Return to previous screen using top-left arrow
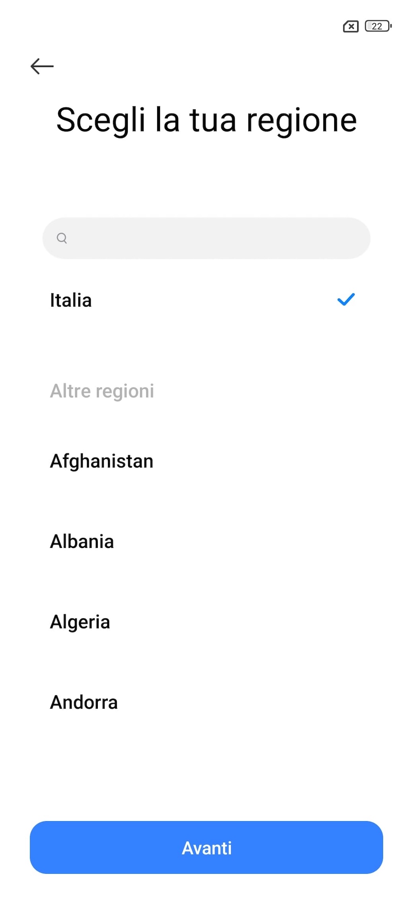413x916 pixels. 42,66
